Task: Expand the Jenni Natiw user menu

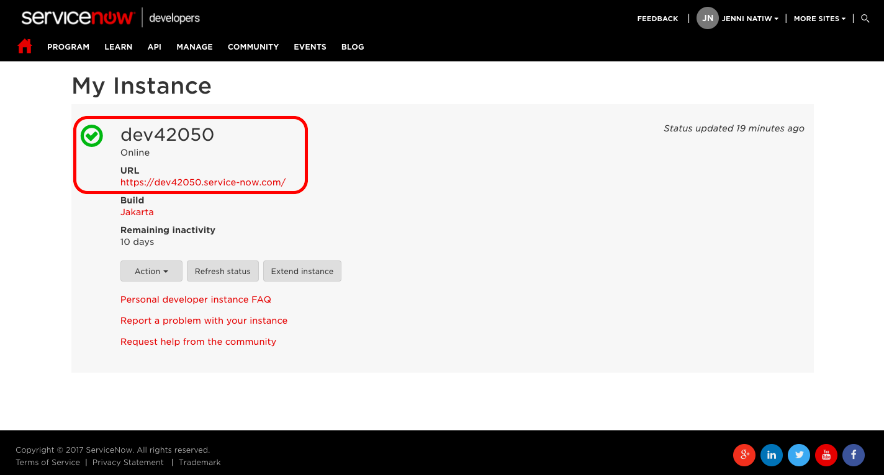Action: 750,19
